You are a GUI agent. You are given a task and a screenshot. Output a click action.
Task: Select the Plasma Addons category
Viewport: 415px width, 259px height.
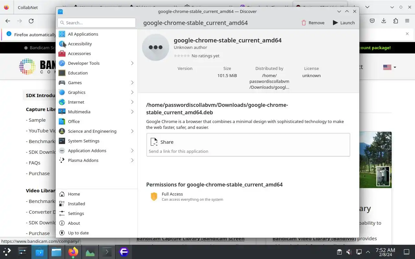[97, 160]
